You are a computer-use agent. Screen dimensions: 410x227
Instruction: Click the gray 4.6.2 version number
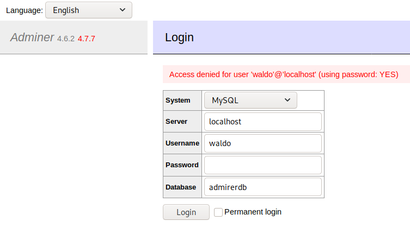[x=66, y=39]
